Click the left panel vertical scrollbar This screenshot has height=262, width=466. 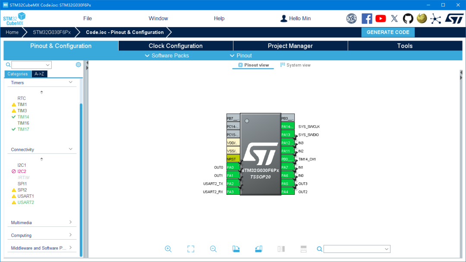click(x=81, y=180)
